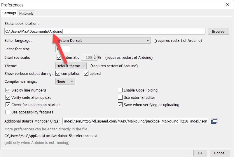The image size is (234, 157).
Task: Toggle Display line numbers option
Action: [x=8, y=90]
